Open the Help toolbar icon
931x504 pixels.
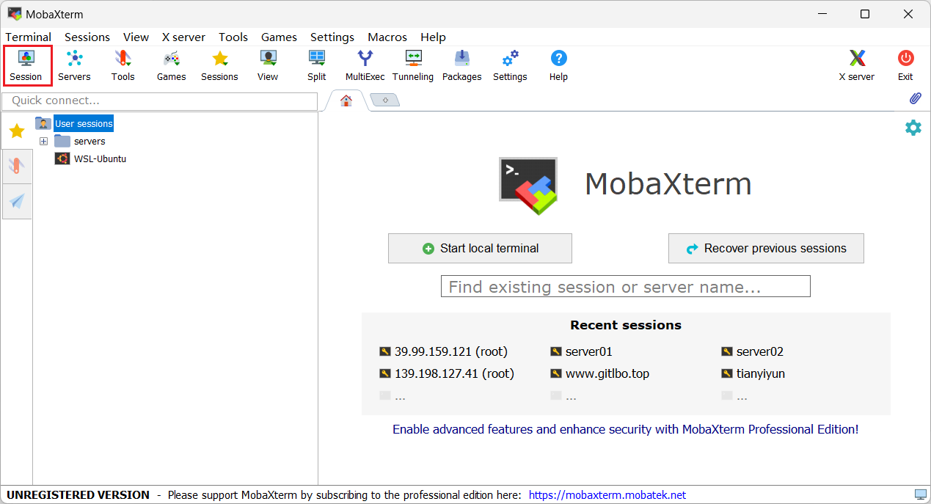click(x=558, y=65)
